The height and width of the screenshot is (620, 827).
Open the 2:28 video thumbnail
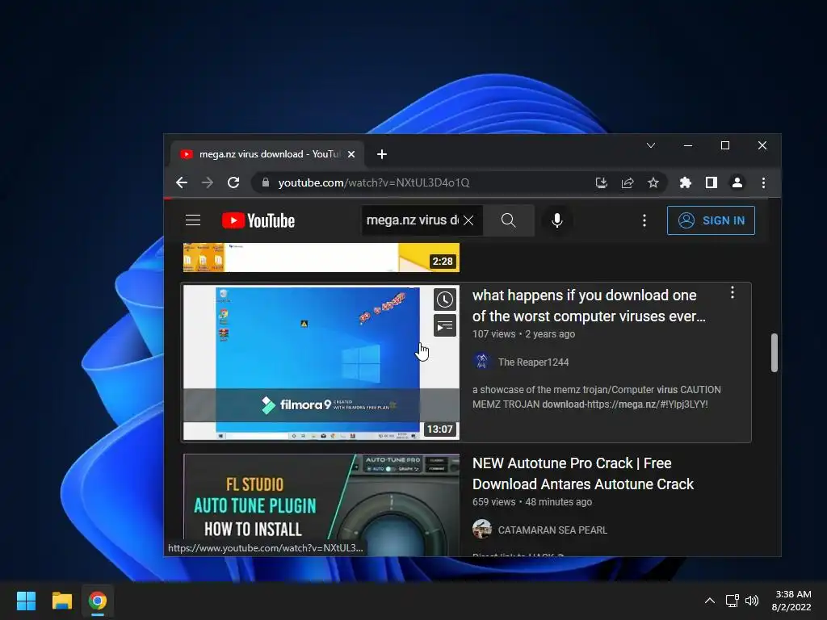pyautogui.click(x=321, y=258)
